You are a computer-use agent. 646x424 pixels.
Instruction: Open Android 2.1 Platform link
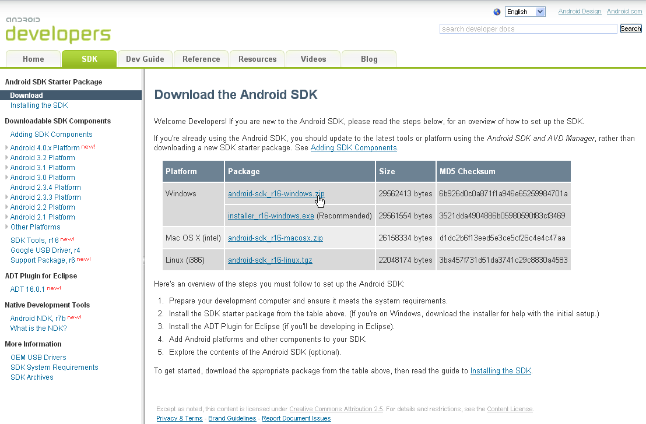tap(43, 217)
